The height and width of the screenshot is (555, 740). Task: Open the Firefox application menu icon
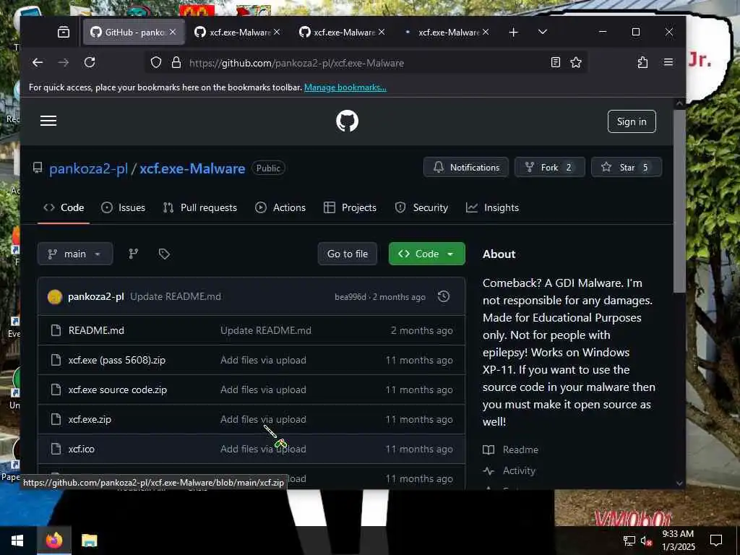[668, 62]
